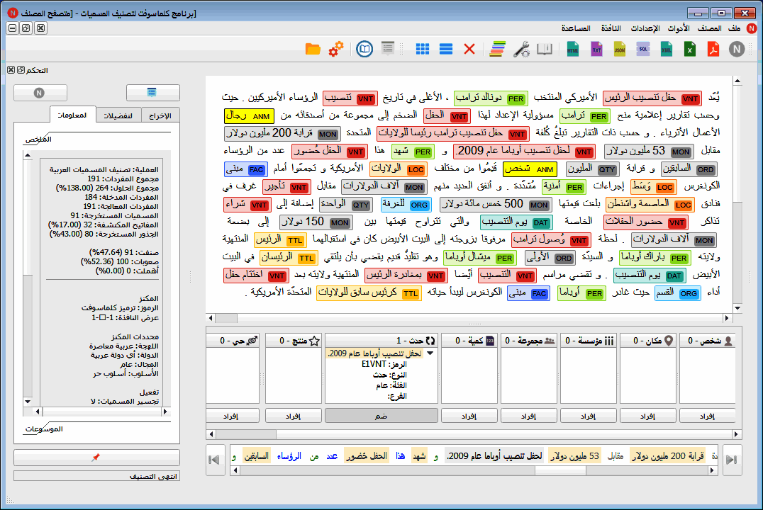Switch to the blue list rows view icon
Image resolution: width=763 pixels, height=510 pixels.
[x=446, y=49]
